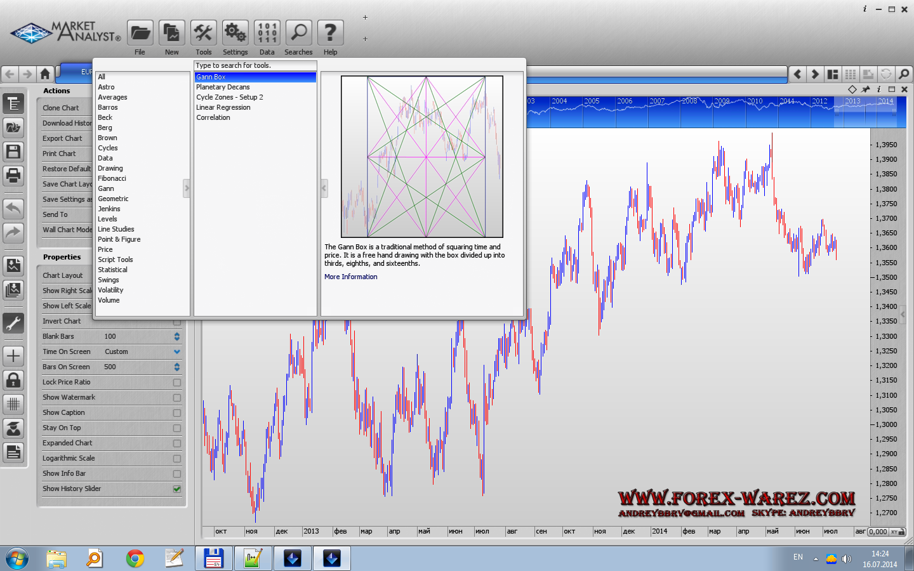Uncheck the Show History Slider checkbox
The height and width of the screenshot is (571, 914).
pos(177,489)
